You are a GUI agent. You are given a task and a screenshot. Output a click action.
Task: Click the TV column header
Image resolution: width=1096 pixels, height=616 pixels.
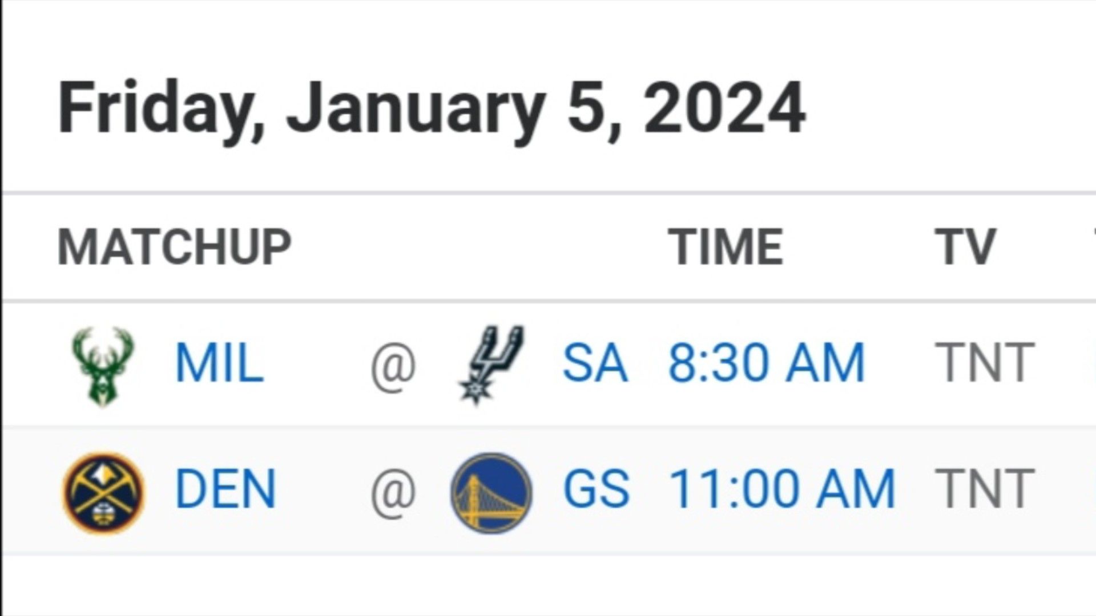(x=965, y=246)
